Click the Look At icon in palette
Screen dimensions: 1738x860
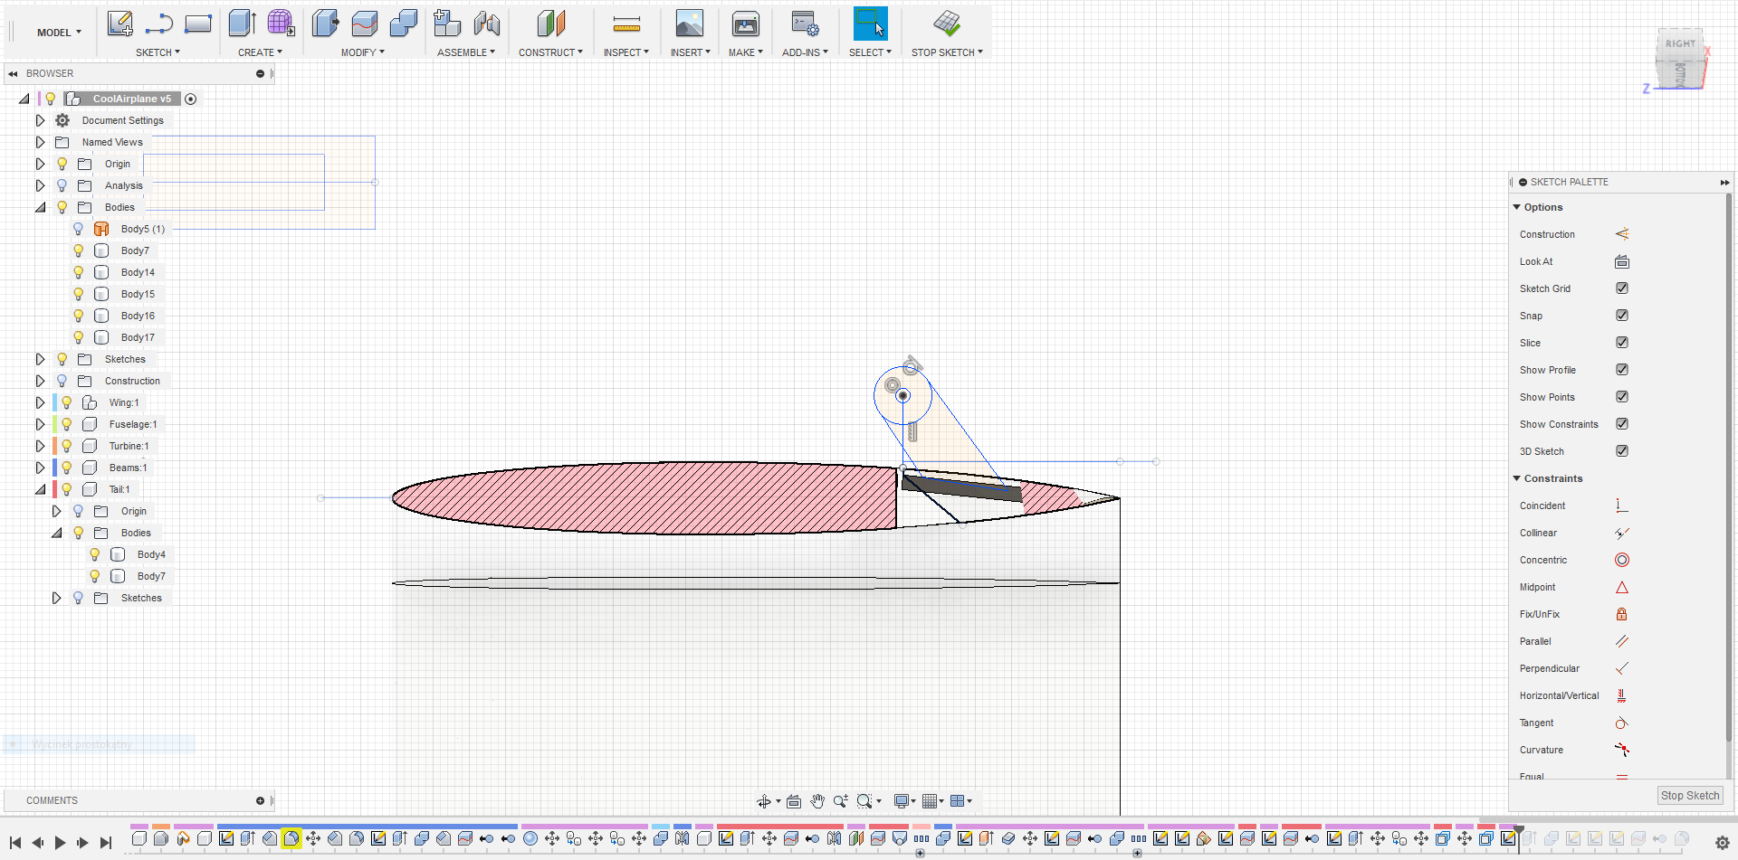click(1622, 261)
